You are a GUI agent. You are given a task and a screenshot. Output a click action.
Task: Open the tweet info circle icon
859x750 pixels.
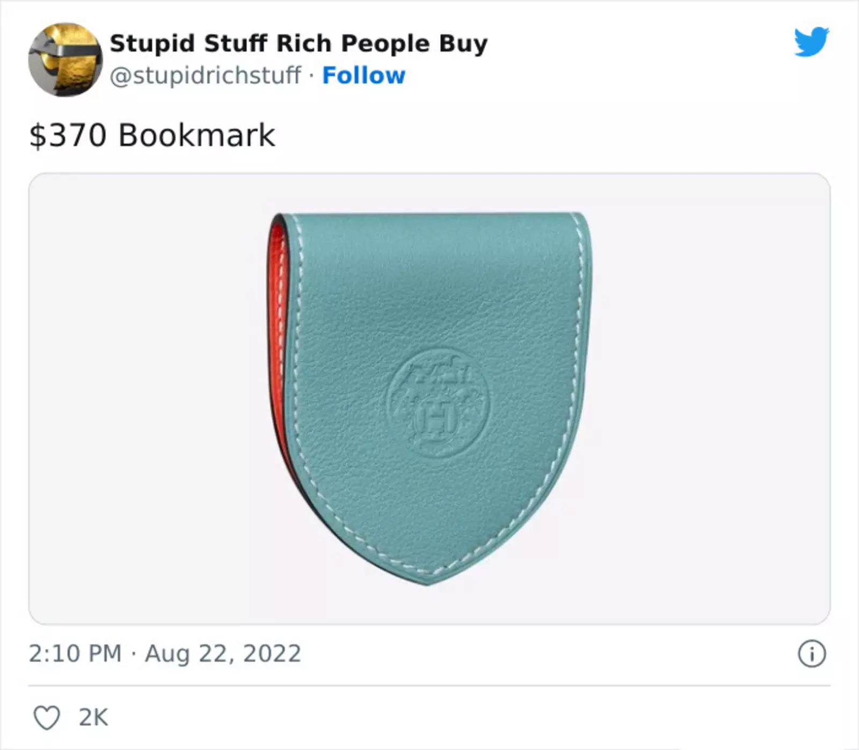(812, 654)
